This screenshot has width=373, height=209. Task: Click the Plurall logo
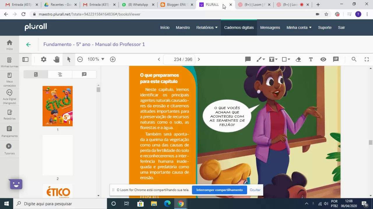[36, 27]
